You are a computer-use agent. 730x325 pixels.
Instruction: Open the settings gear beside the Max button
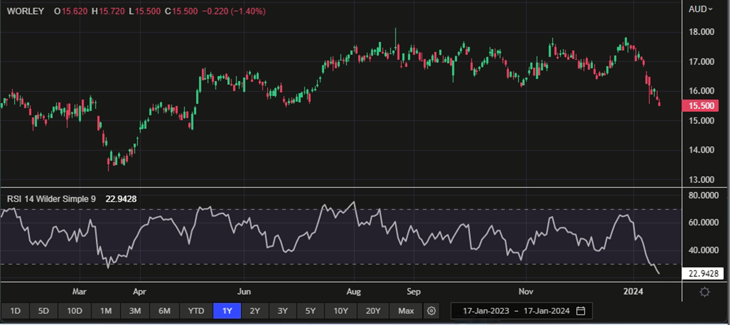click(431, 311)
